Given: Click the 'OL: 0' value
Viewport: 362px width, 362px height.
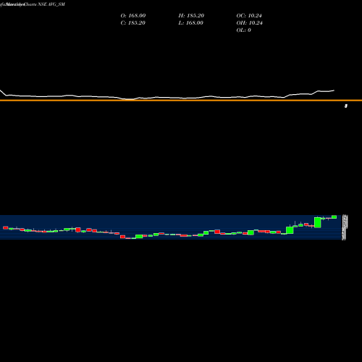Looking at the screenshot, I should [244, 30].
